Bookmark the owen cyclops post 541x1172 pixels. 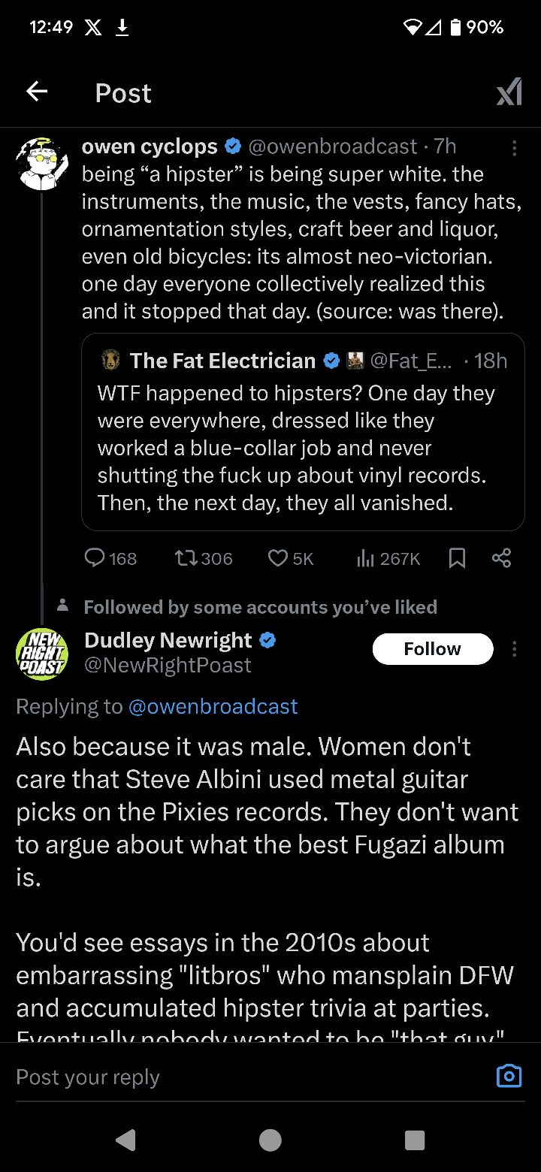click(457, 558)
